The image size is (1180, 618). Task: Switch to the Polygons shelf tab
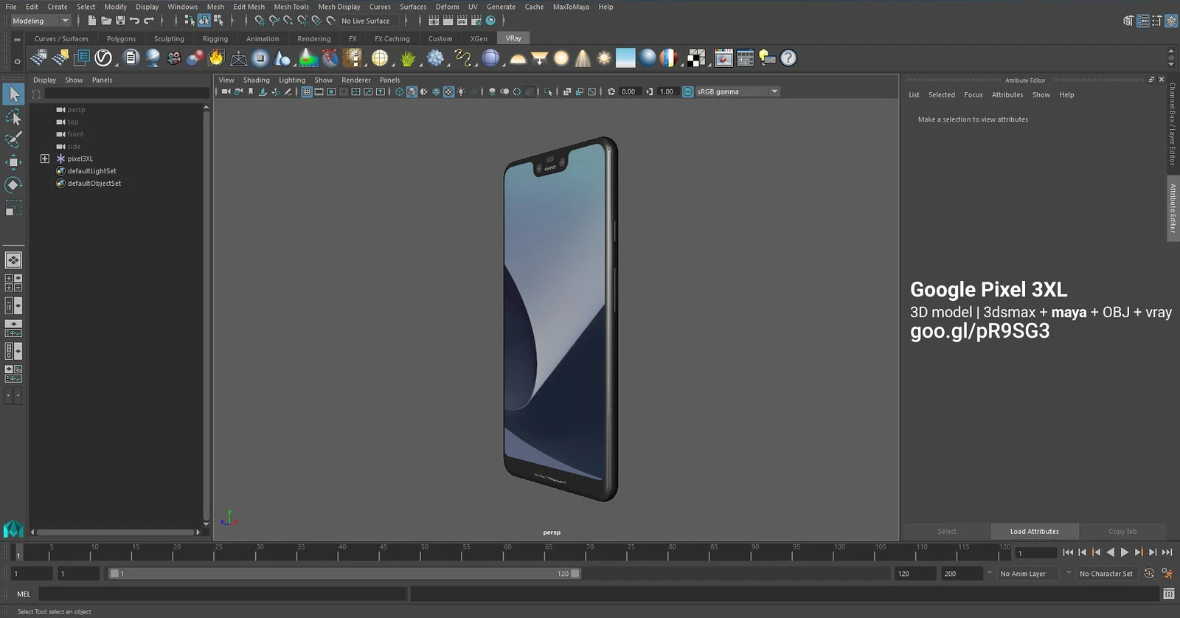click(121, 38)
